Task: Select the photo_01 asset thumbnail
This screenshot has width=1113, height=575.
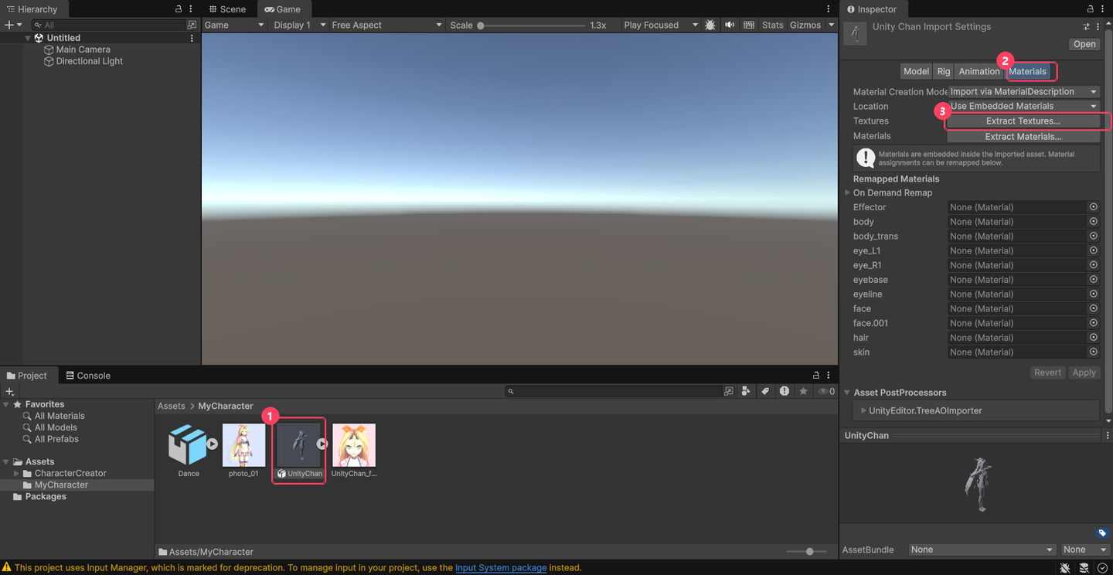Action: [x=243, y=446]
